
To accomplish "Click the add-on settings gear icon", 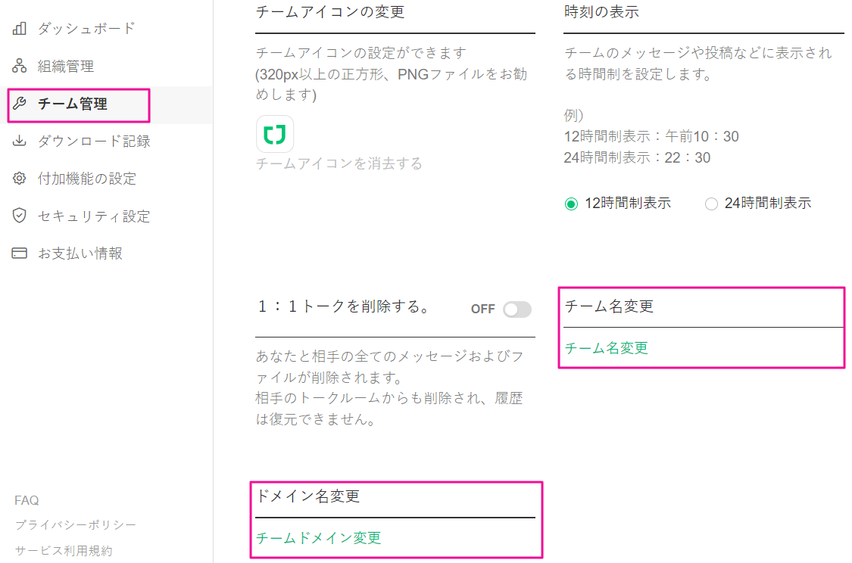I will coord(20,179).
